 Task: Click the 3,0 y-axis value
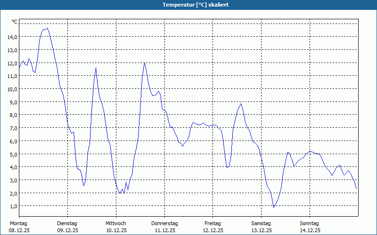point(14,180)
